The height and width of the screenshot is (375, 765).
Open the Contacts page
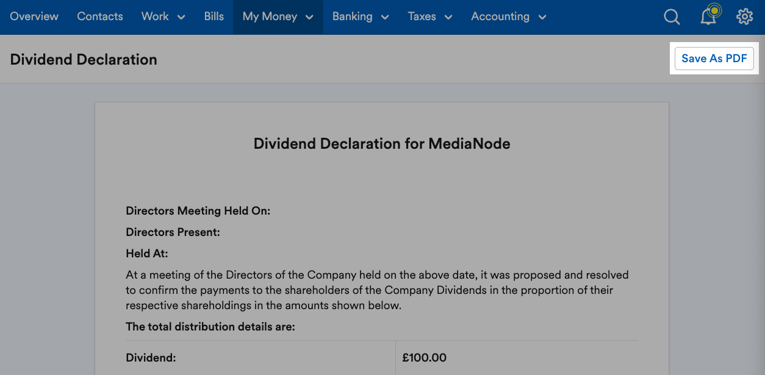pos(100,17)
